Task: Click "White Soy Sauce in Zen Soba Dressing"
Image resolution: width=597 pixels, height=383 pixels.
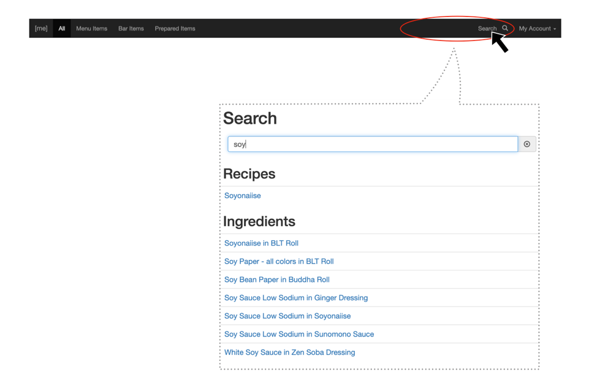Action: pos(289,352)
